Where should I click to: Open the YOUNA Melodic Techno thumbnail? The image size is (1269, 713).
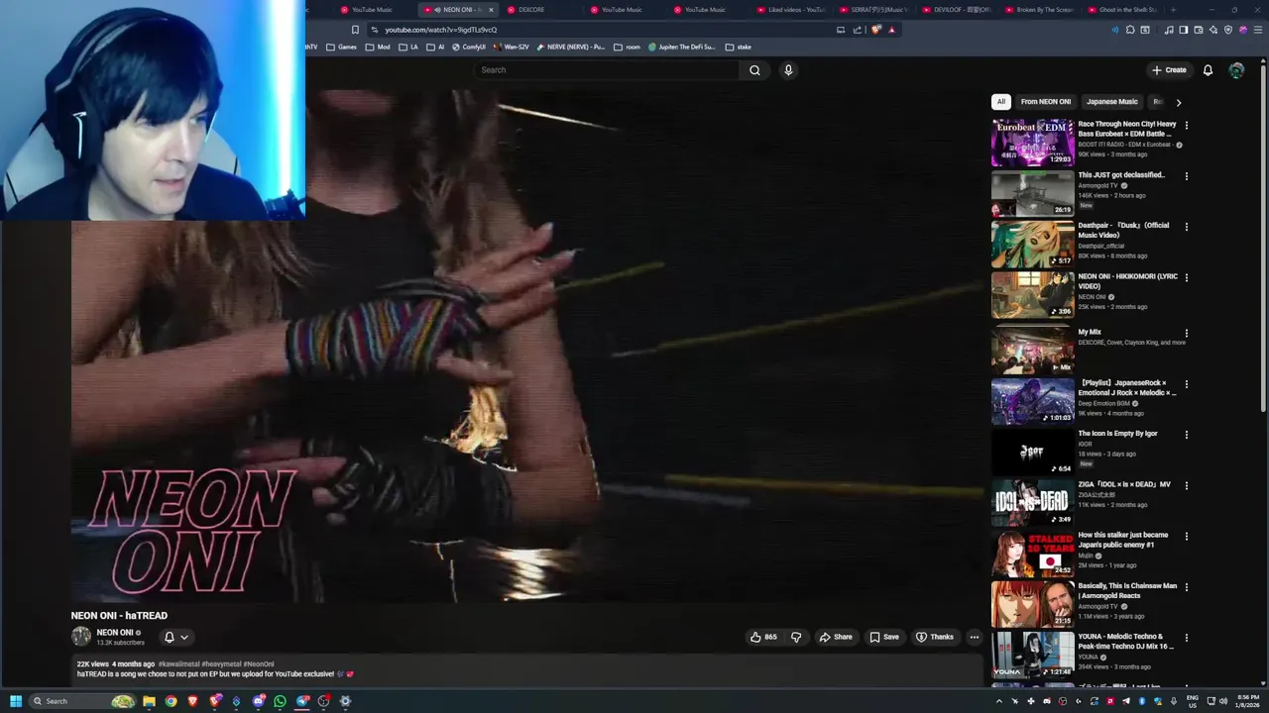pos(1032,655)
